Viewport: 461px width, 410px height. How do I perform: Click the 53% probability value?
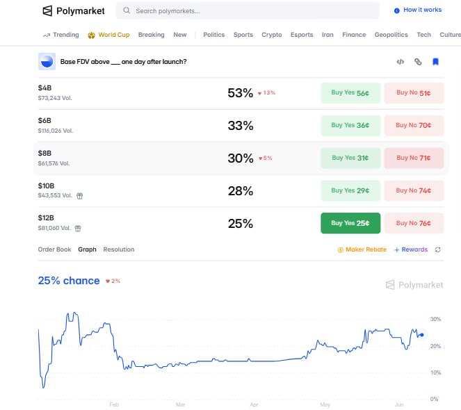click(240, 93)
